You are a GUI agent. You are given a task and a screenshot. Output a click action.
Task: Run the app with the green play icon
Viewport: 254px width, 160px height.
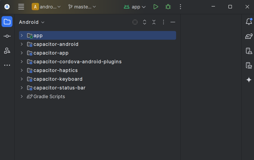156,7
